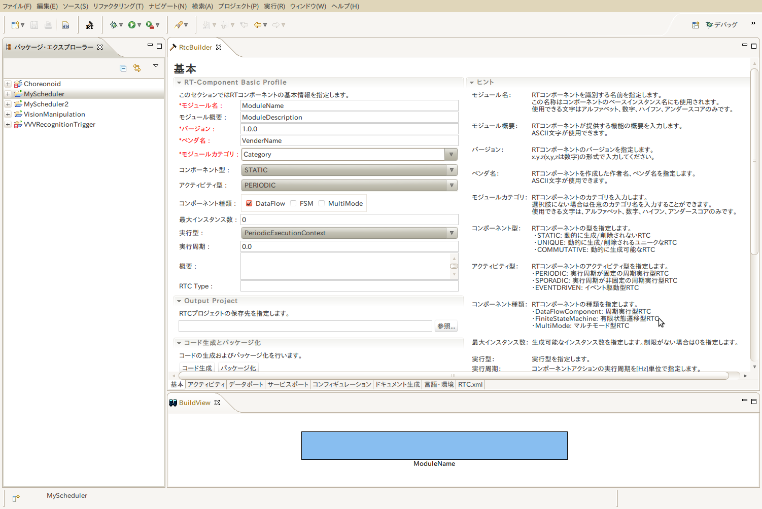Image resolution: width=762 pixels, height=509 pixels.
Task: Click the Run External Tools icon
Action: [x=150, y=25]
